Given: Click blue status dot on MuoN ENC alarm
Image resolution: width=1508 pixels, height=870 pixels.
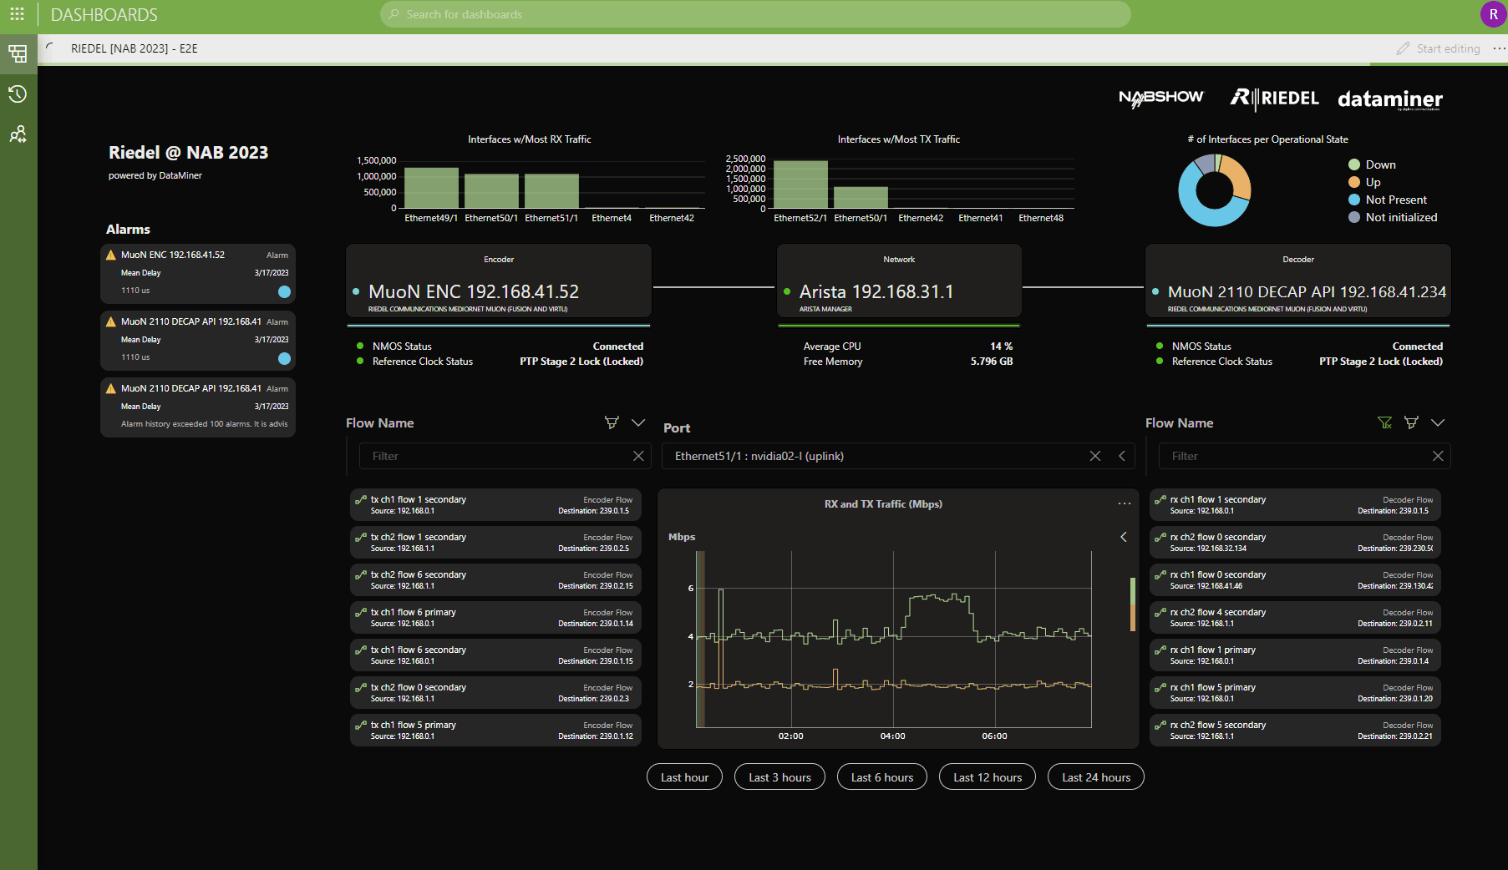Looking at the screenshot, I should pos(284,291).
